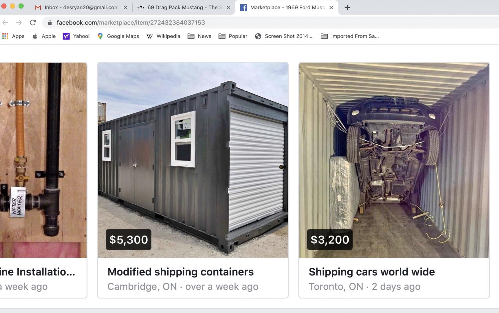Viewport: 499px width, 313px height.
Task: Open the Google Maps bookmark
Action: 118,36
